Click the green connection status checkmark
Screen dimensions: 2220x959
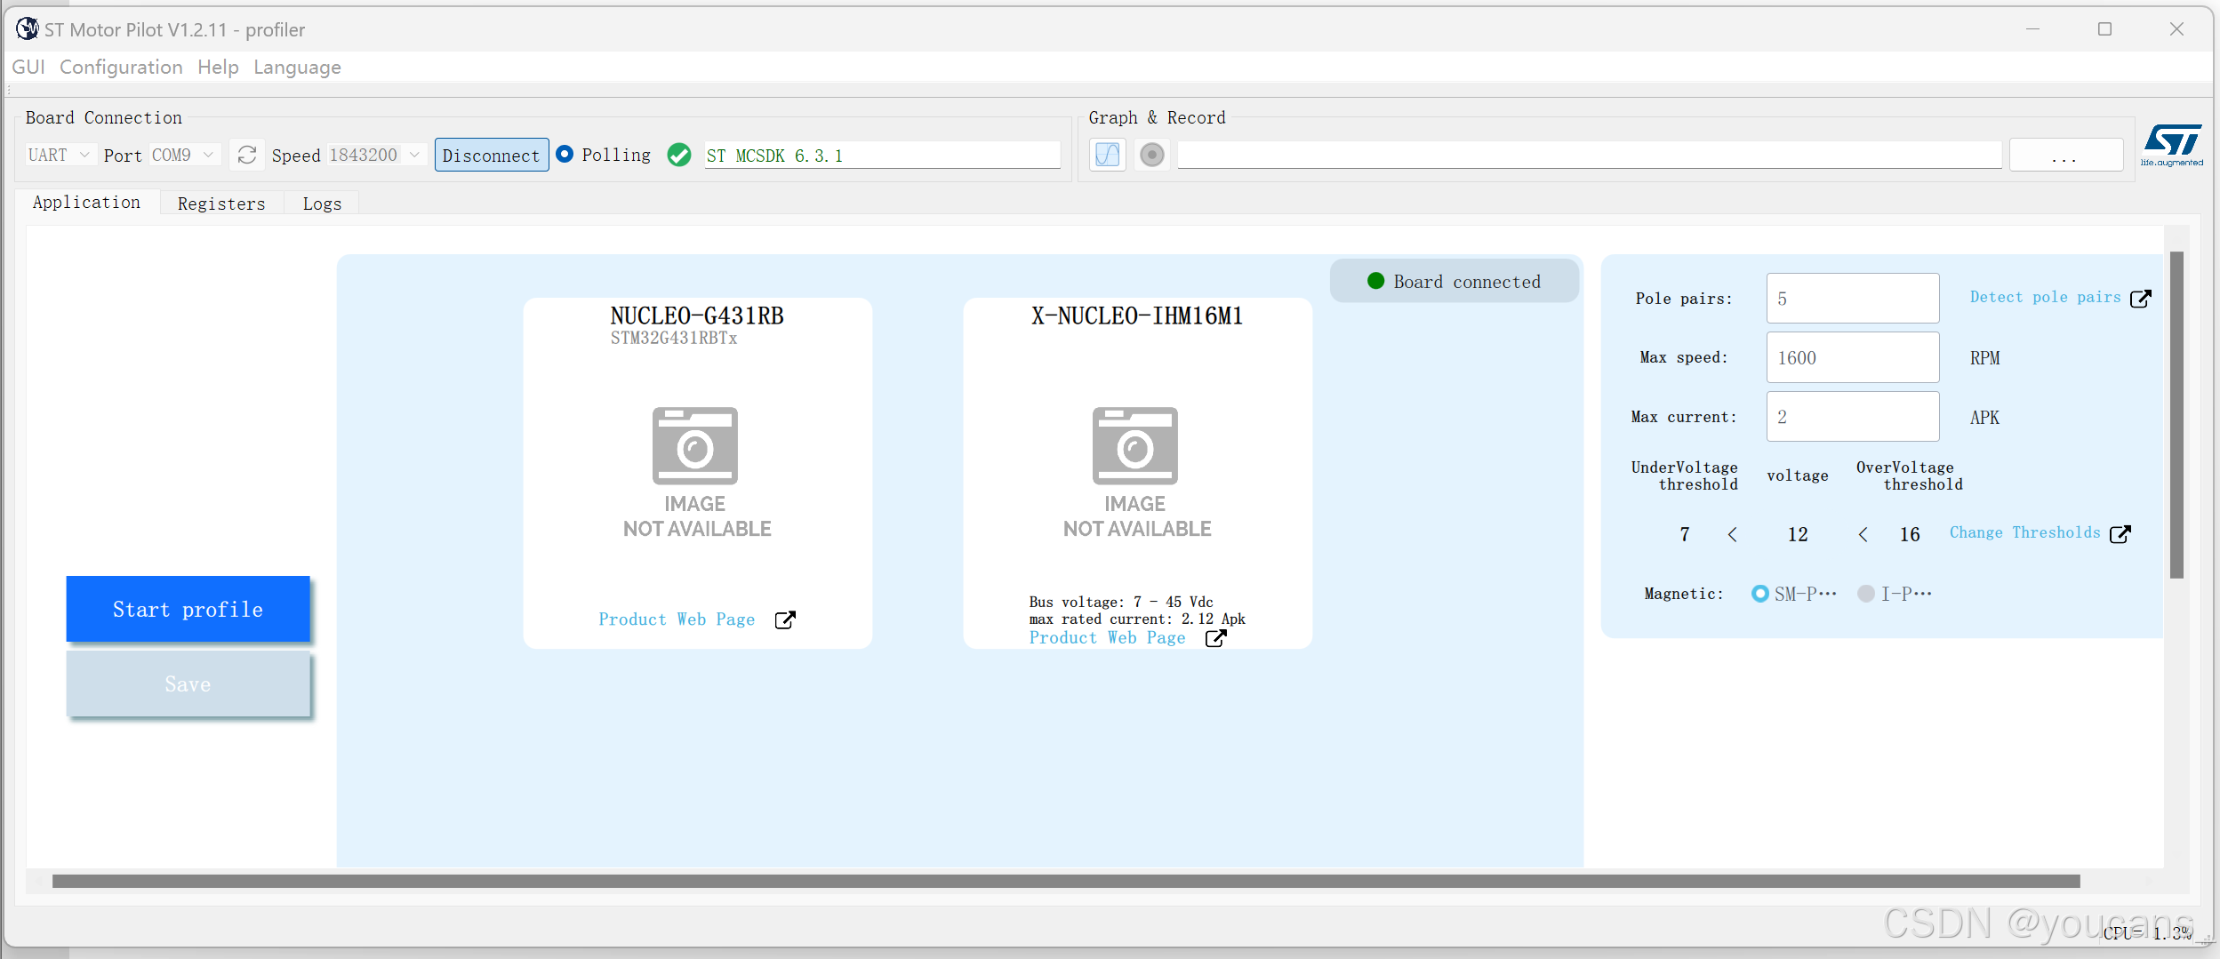coord(679,155)
